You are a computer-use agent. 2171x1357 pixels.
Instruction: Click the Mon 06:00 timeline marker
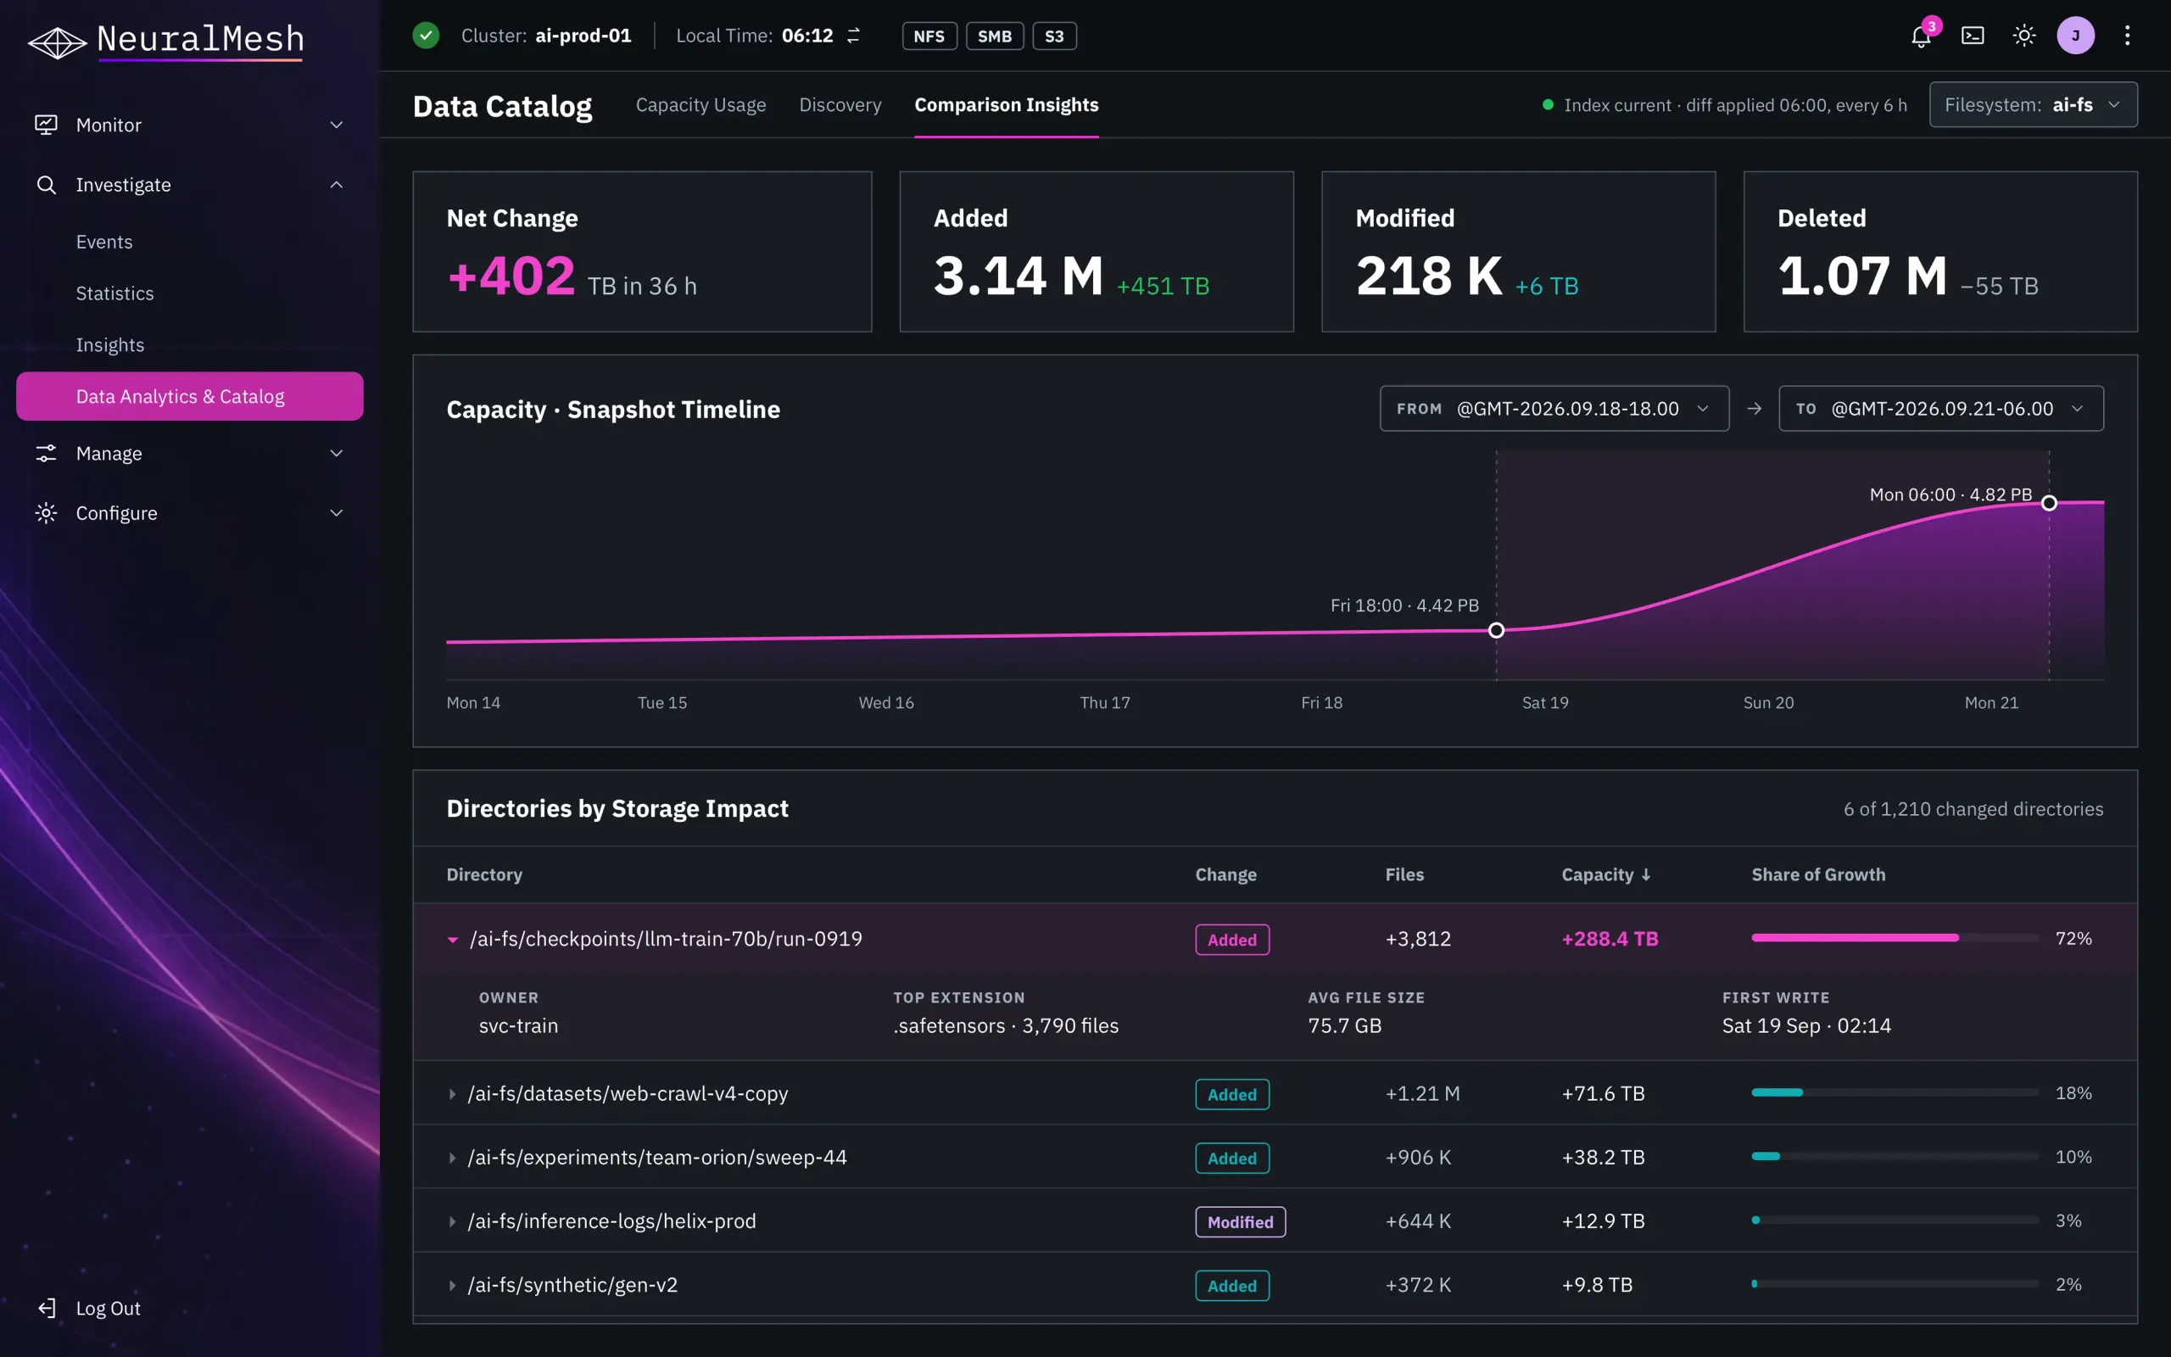[x=2048, y=503]
